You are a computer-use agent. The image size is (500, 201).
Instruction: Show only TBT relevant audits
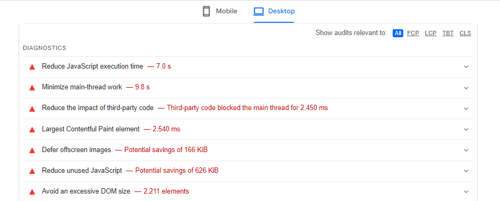pyautogui.click(x=448, y=33)
